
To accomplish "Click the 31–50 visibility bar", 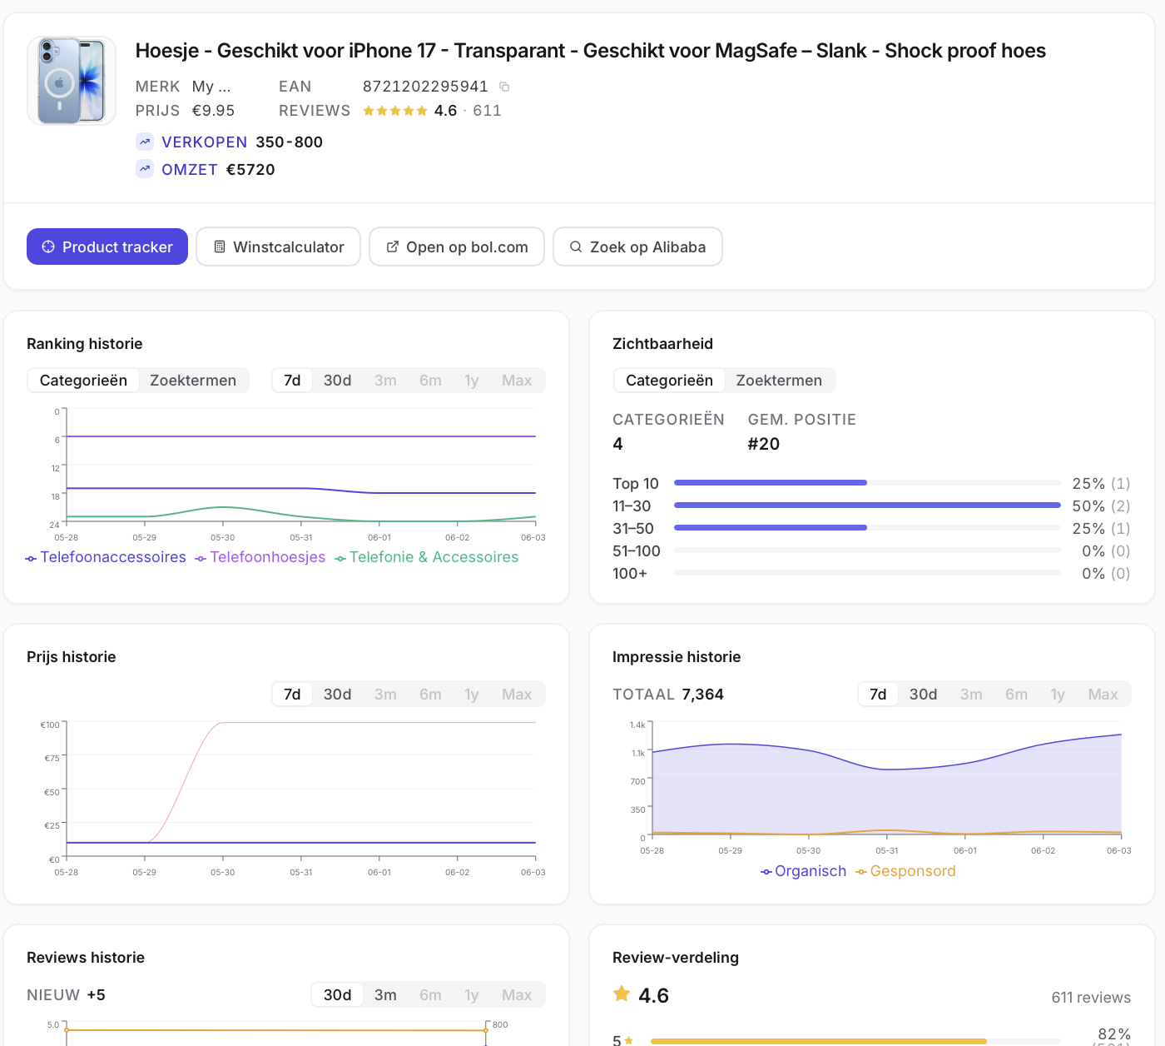I will click(867, 528).
